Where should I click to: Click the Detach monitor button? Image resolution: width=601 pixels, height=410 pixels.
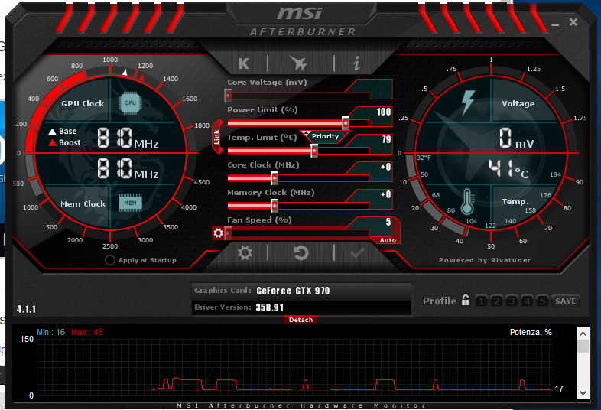301,320
